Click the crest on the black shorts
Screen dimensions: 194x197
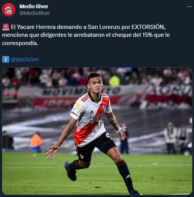pyautogui.click(x=82, y=156)
